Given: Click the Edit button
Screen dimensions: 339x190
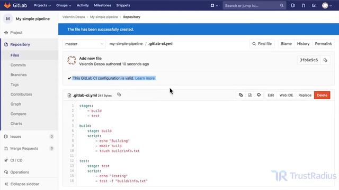Looking at the screenshot, I should 271,95.
